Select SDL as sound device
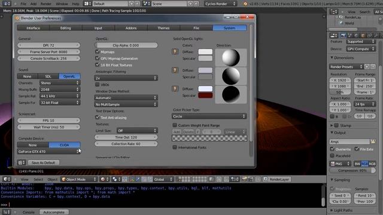 pyautogui.click(x=48, y=76)
